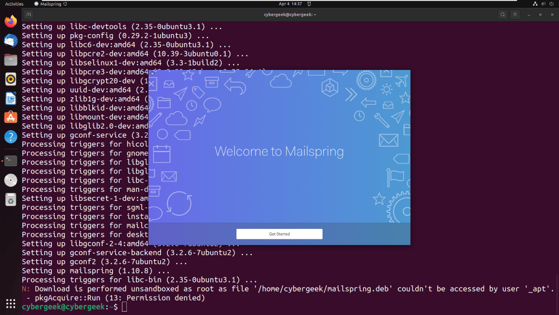Viewport: 559px width, 315px height.
Task: Click the terminal title cybergeek@cybergeek
Action: 290,15
